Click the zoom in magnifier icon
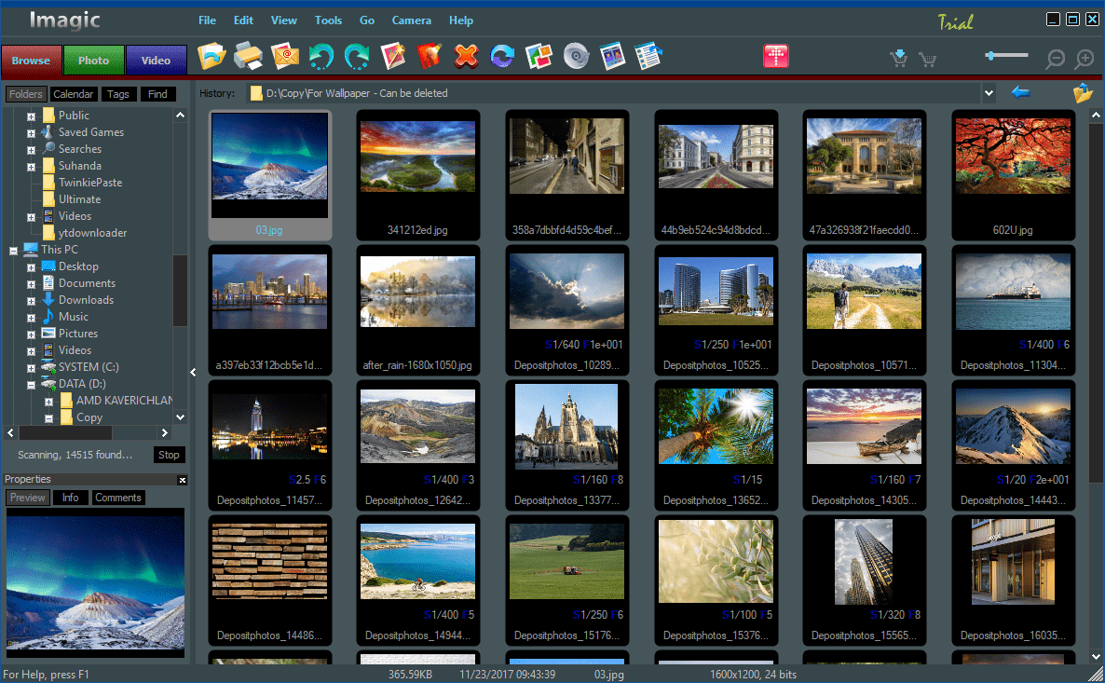The height and width of the screenshot is (683, 1105). click(1085, 60)
